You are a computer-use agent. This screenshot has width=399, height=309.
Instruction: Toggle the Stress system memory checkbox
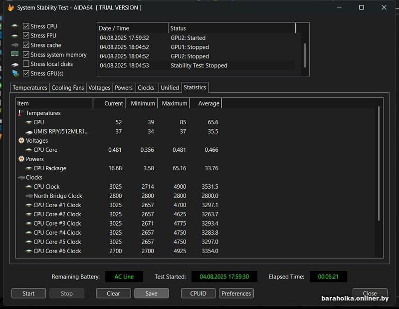pos(26,54)
